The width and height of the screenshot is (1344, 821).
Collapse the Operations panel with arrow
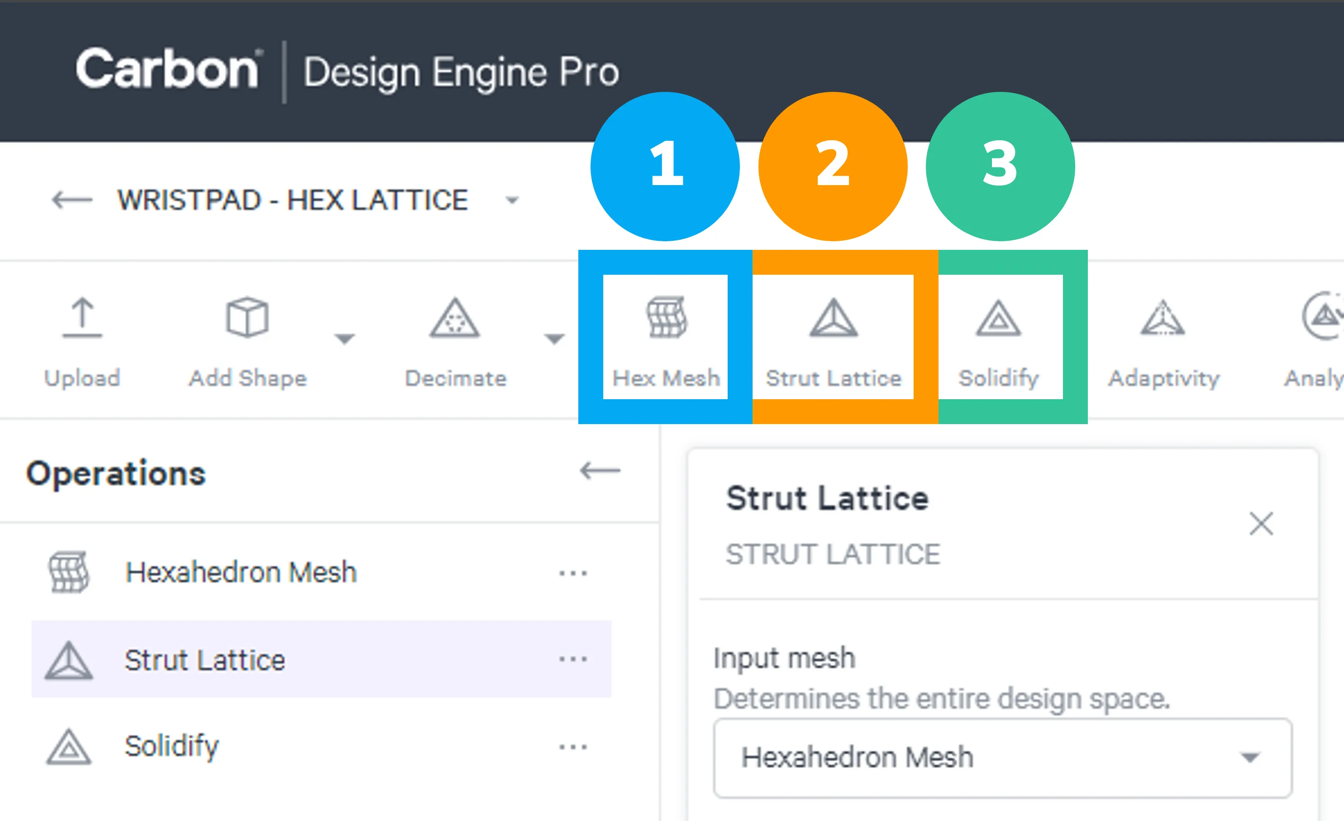coord(600,470)
